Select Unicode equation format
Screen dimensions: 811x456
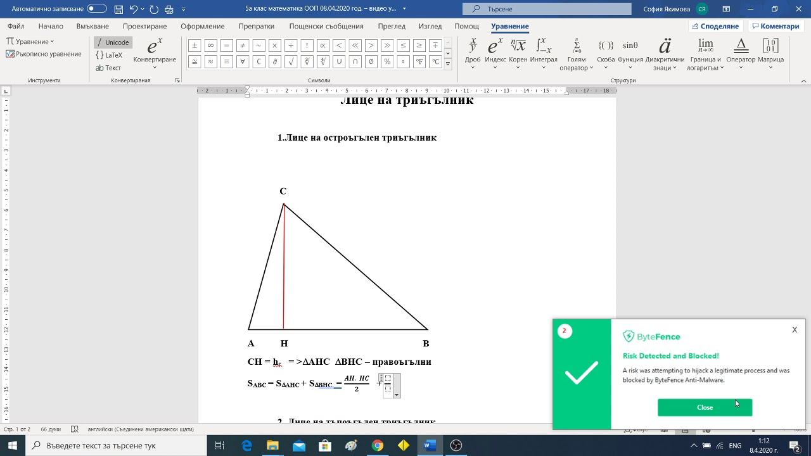coord(113,42)
